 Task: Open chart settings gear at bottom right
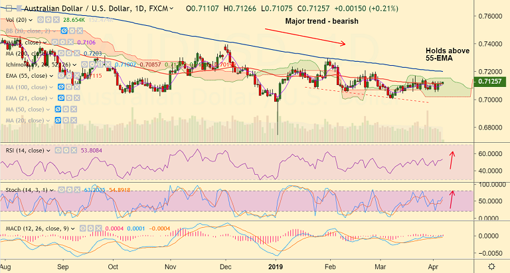pyautogui.click(x=492, y=266)
